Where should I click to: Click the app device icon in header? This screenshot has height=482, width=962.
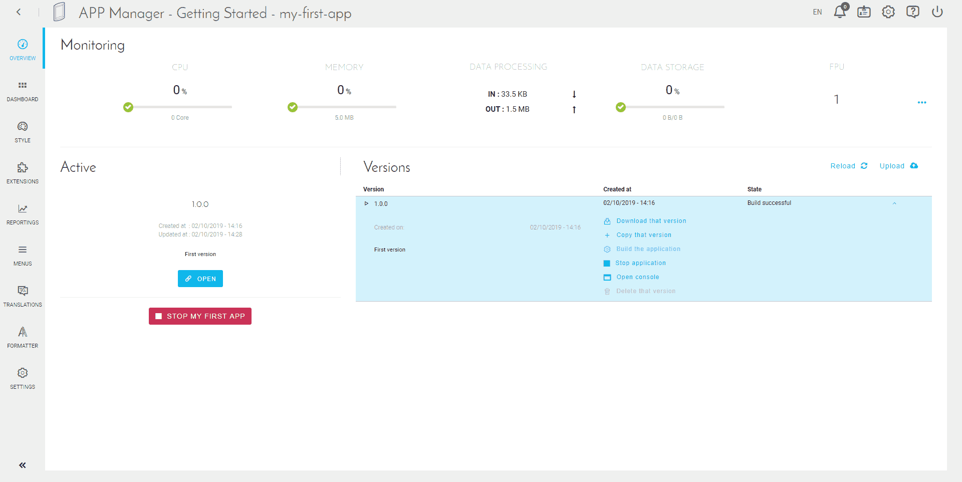59,12
